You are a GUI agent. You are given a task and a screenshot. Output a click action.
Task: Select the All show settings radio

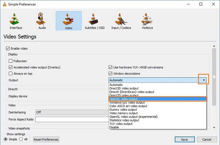coord(21,139)
